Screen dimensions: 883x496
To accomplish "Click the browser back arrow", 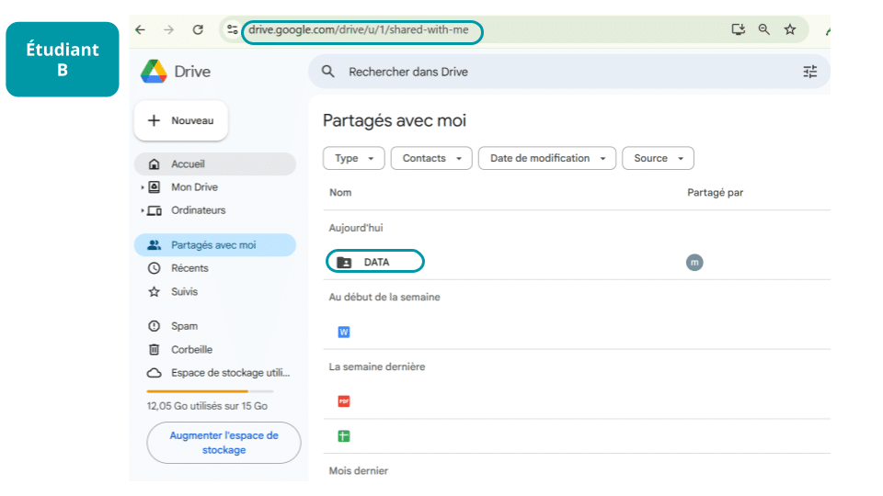I will (140, 29).
